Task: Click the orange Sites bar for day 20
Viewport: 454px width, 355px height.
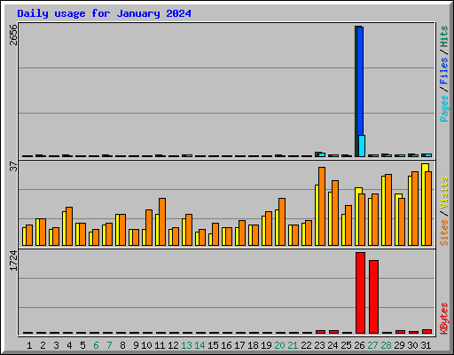Action: [282, 222]
